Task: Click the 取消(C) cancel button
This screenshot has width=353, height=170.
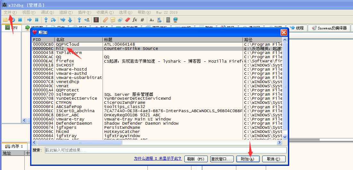Action: (274, 159)
